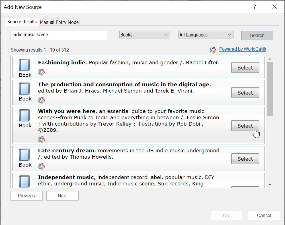Click the indie music scene search field

59,35
